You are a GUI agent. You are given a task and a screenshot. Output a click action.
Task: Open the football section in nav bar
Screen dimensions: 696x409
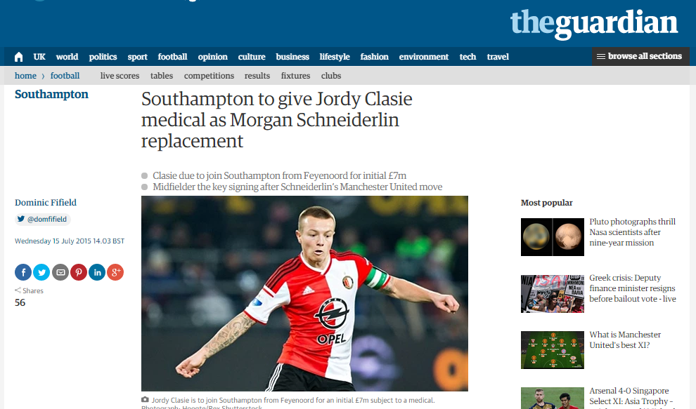click(x=172, y=57)
